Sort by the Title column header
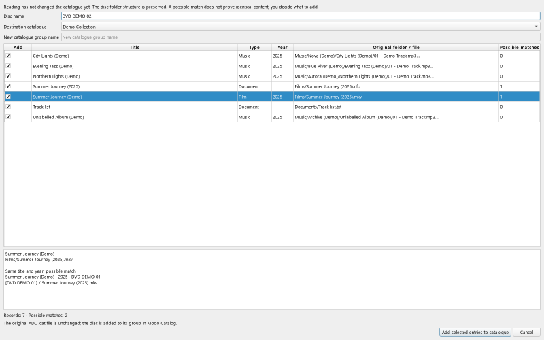544x340 pixels. pyautogui.click(x=135, y=47)
